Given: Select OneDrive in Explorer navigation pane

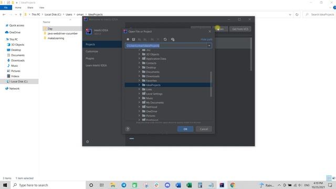Looking at the screenshot, I should click(x=15, y=33).
